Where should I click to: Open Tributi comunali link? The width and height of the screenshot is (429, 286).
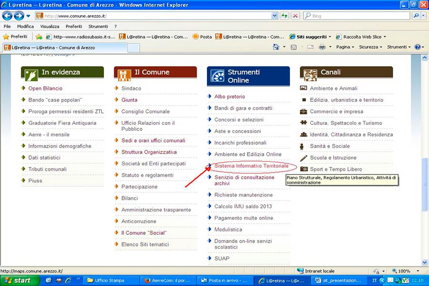coord(47,169)
